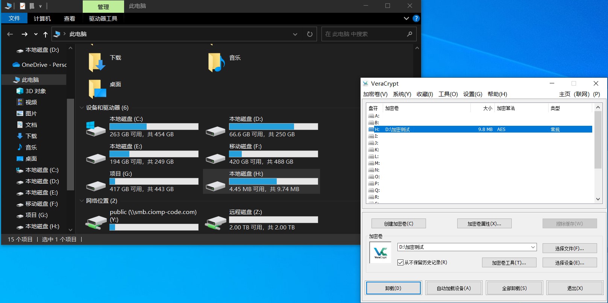Open the 系统(Y) menu in VeraCrypt
Viewport: 608px width, 303px height.
(x=402, y=94)
